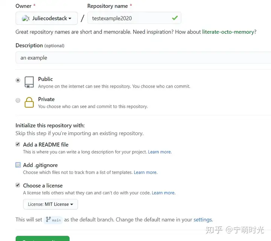Screen dimensions: 271x241
Task: Use the suggested name literate-octo-memory
Action: click(228, 32)
